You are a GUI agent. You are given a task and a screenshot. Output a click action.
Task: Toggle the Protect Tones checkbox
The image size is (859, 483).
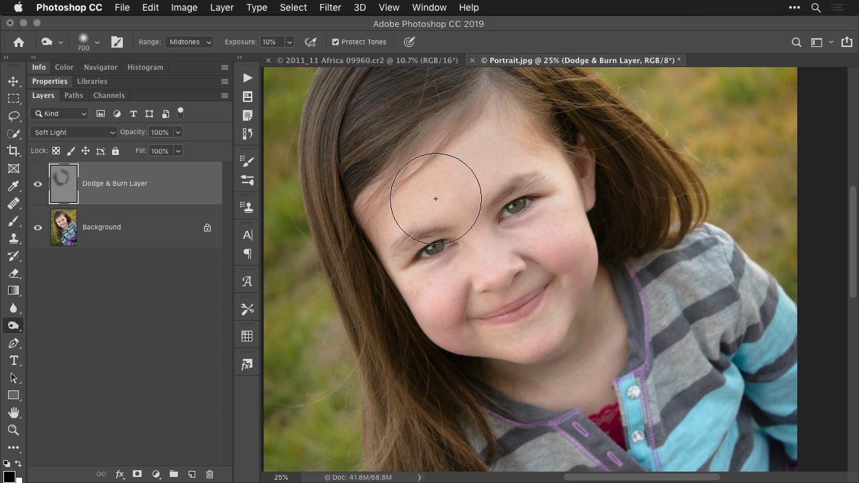click(x=336, y=42)
